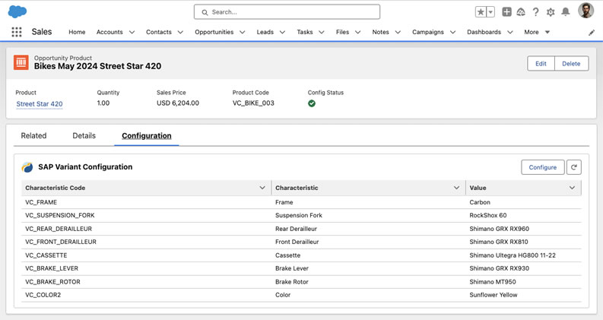This screenshot has width=603, height=320.
Task: Expand the Leads dropdown chevron
Action: coord(282,33)
